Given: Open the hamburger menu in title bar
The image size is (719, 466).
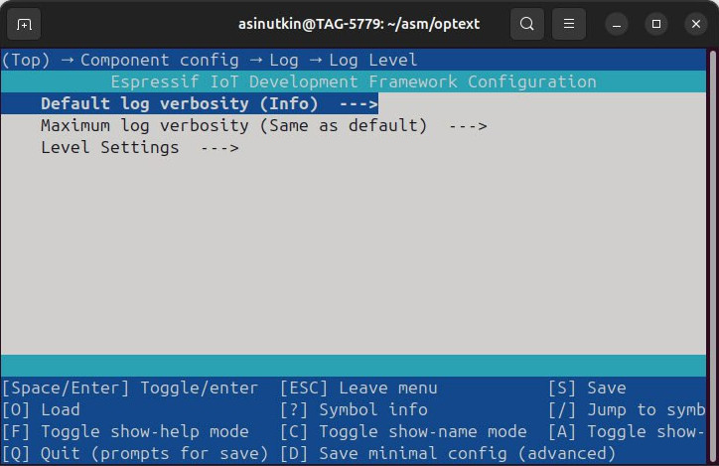Looking at the screenshot, I should click(569, 23).
